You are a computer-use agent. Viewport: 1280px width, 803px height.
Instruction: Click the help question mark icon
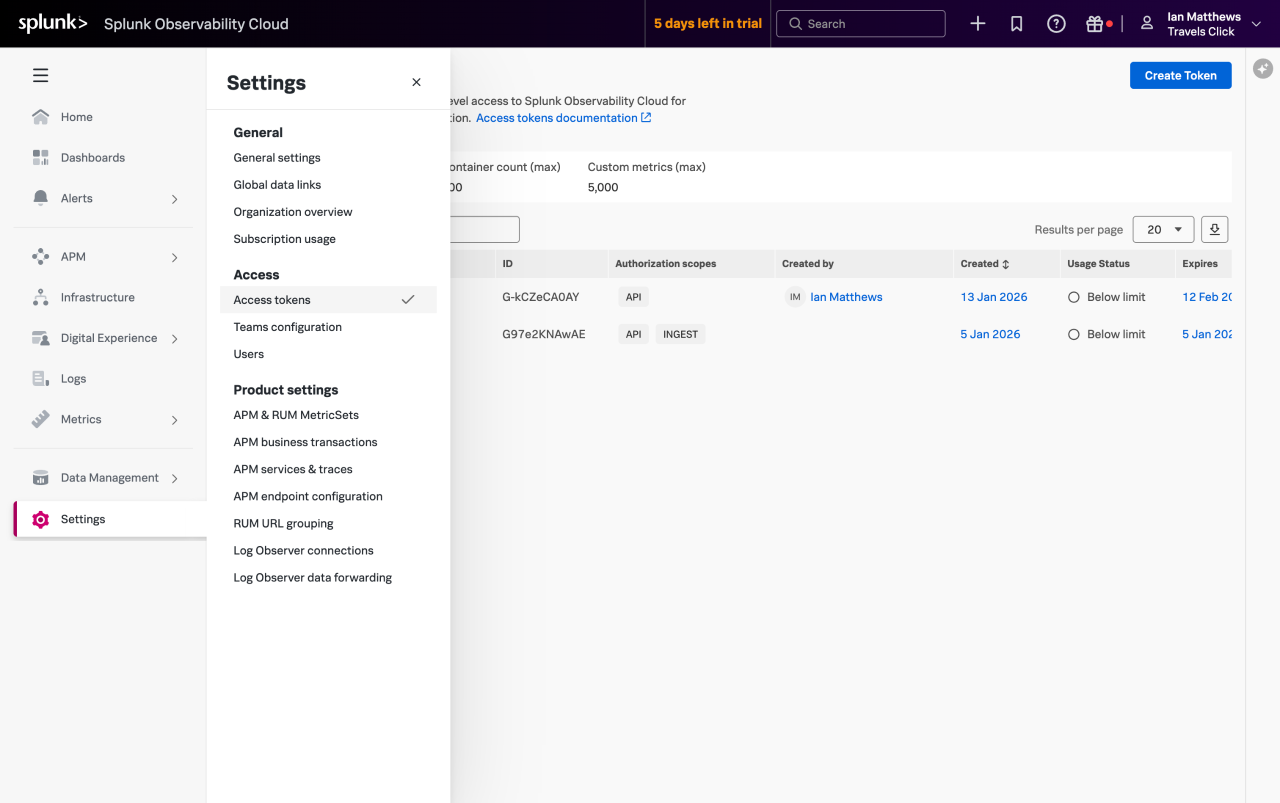click(1056, 24)
